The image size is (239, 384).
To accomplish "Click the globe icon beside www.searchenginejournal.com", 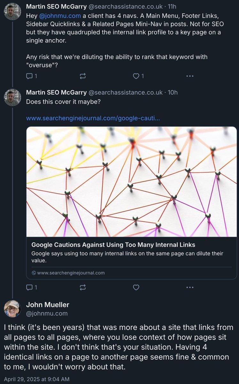I will (x=34, y=273).
